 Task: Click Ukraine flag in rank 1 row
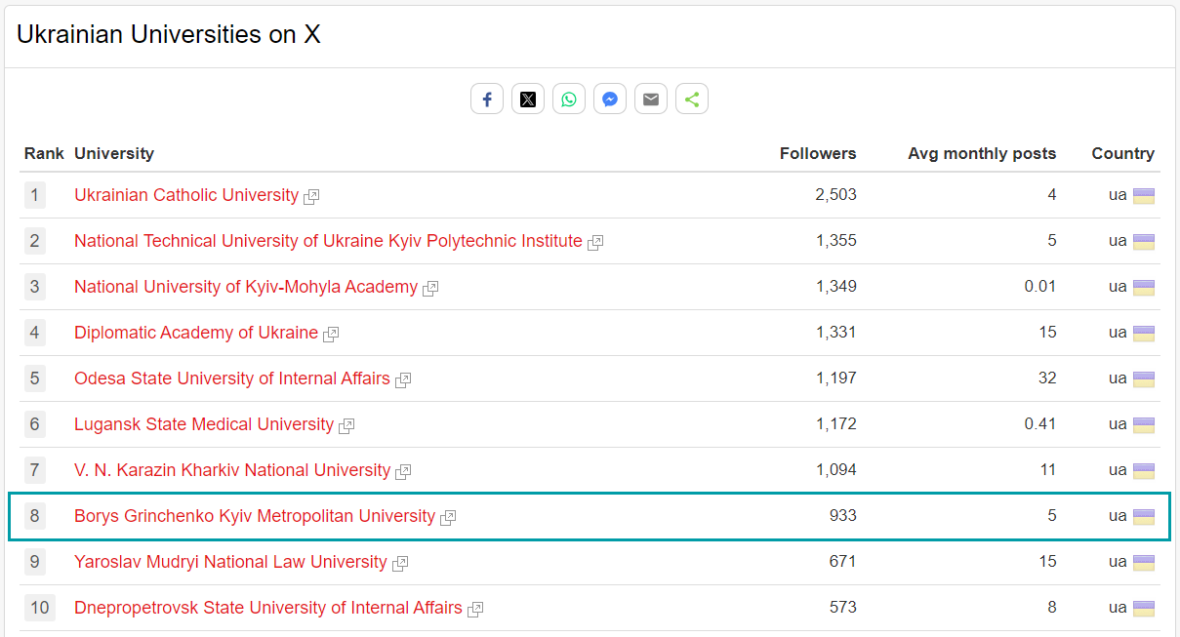tap(1143, 196)
